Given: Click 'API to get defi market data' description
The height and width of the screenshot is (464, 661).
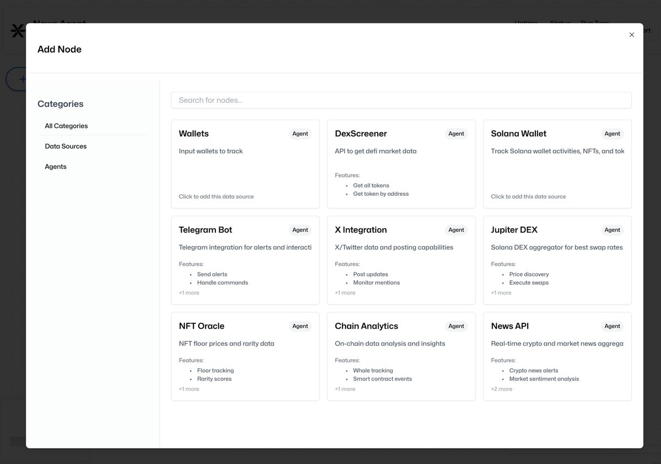Looking at the screenshot, I should click(376, 151).
